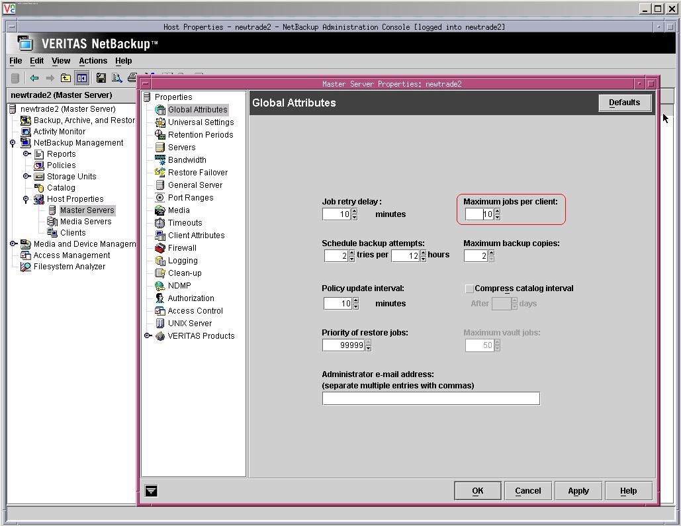Click the Policies icon under NetBackup Management
The image size is (681, 526).
pos(39,165)
